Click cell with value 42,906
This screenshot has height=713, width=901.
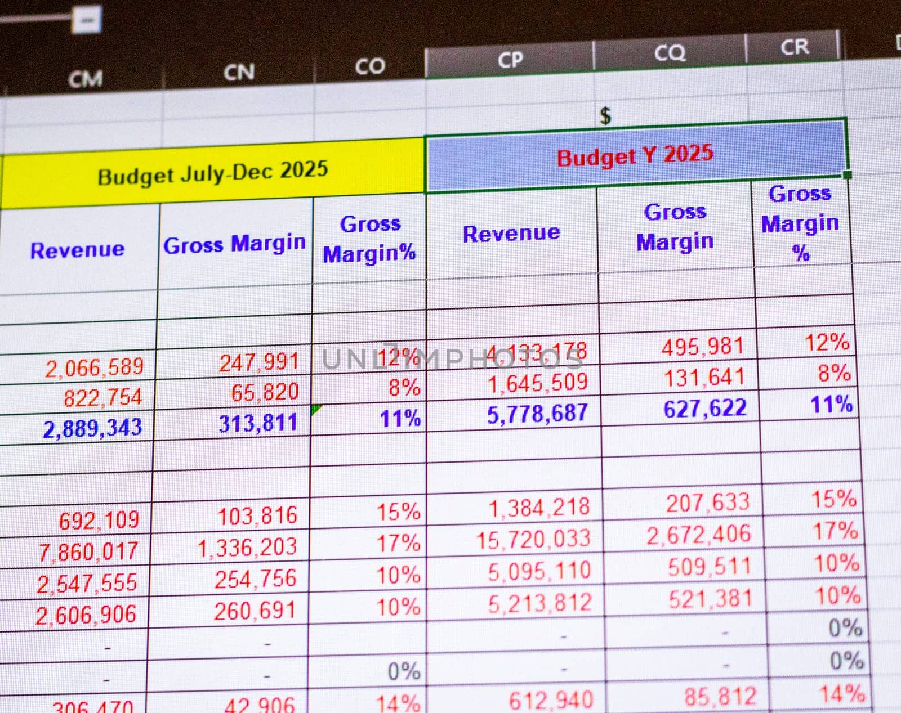point(226,703)
